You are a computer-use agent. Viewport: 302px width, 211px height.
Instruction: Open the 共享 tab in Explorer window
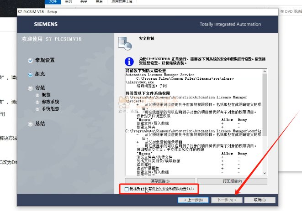84,1
